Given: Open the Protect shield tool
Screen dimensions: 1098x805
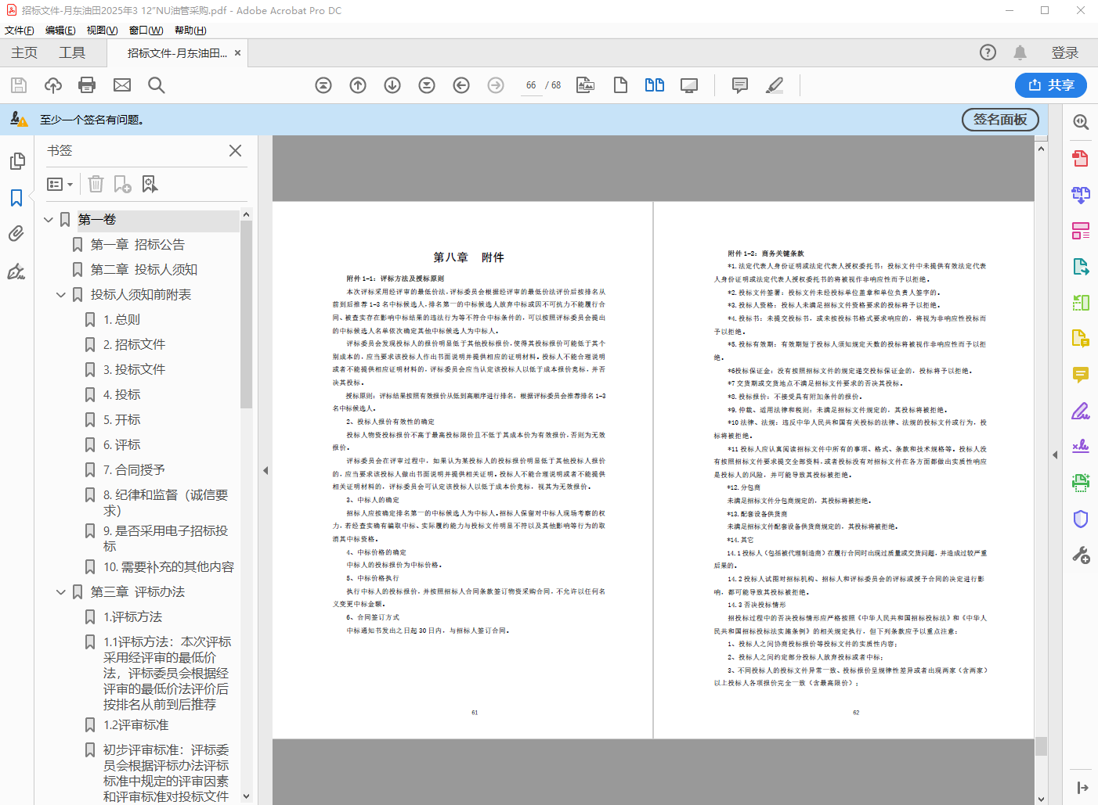Looking at the screenshot, I should pyautogui.click(x=1081, y=519).
